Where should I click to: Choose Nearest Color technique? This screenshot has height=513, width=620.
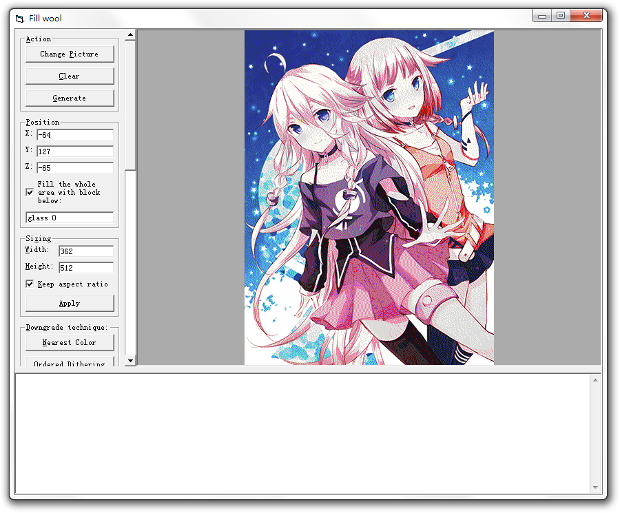click(70, 343)
